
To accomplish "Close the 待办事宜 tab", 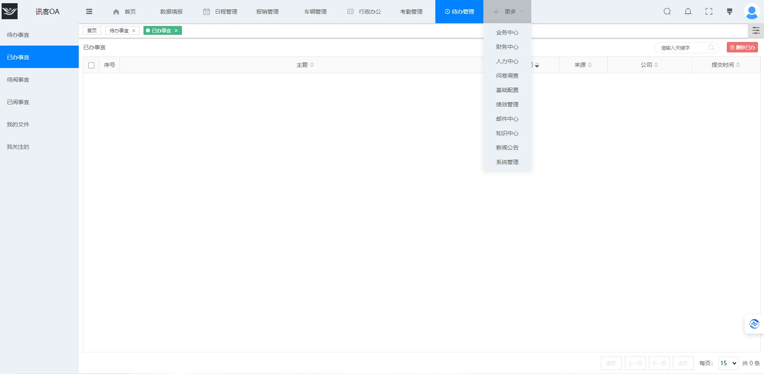I will click(134, 31).
